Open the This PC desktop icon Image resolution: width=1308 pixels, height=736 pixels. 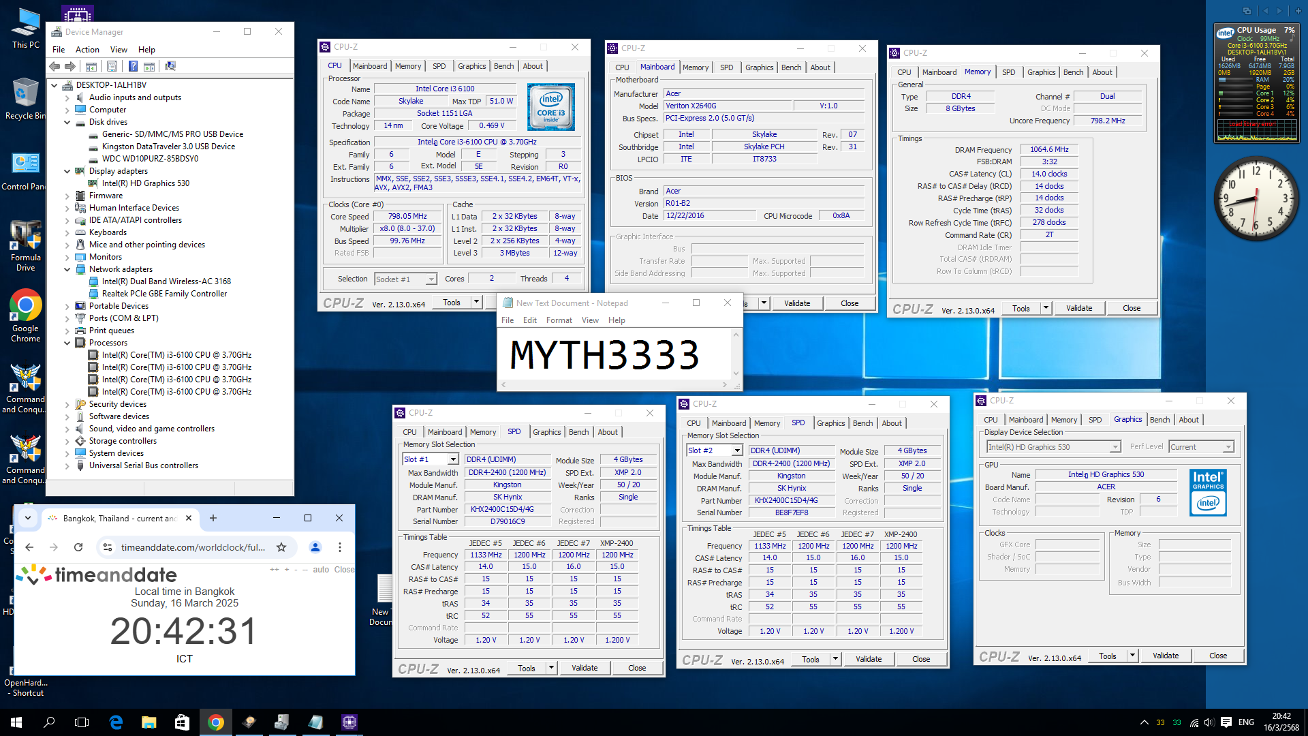click(26, 29)
